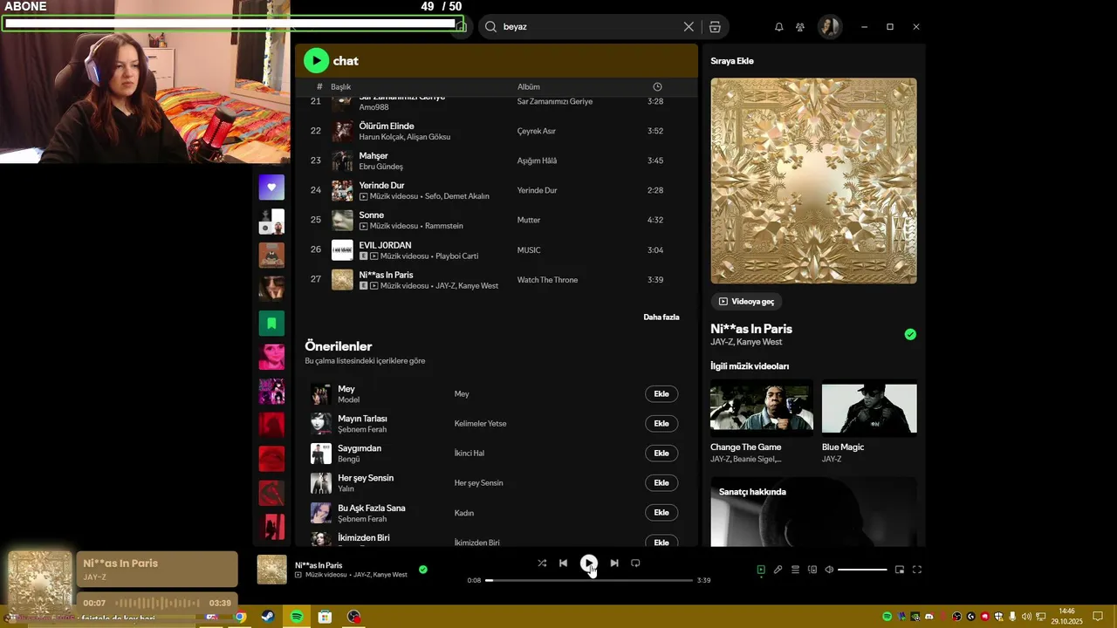Open the Watch The Throne large cover
The height and width of the screenshot is (628, 1117).
tap(813, 181)
